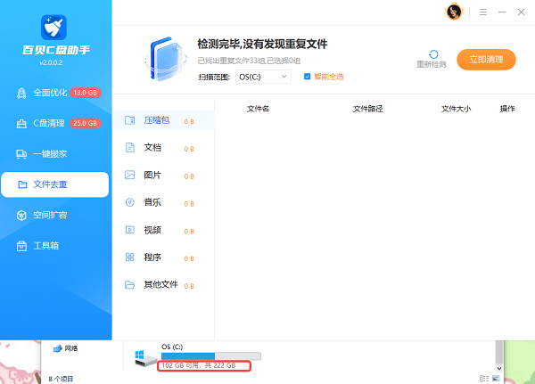535x384 pixels.
Task: Click the 程序 apps grid icon
Action: click(129, 257)
